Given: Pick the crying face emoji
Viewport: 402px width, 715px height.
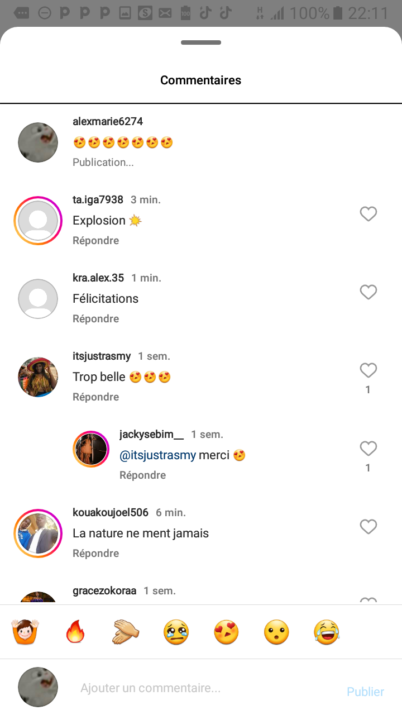Looking at the screenshot, I should click(x=176, y=632).
